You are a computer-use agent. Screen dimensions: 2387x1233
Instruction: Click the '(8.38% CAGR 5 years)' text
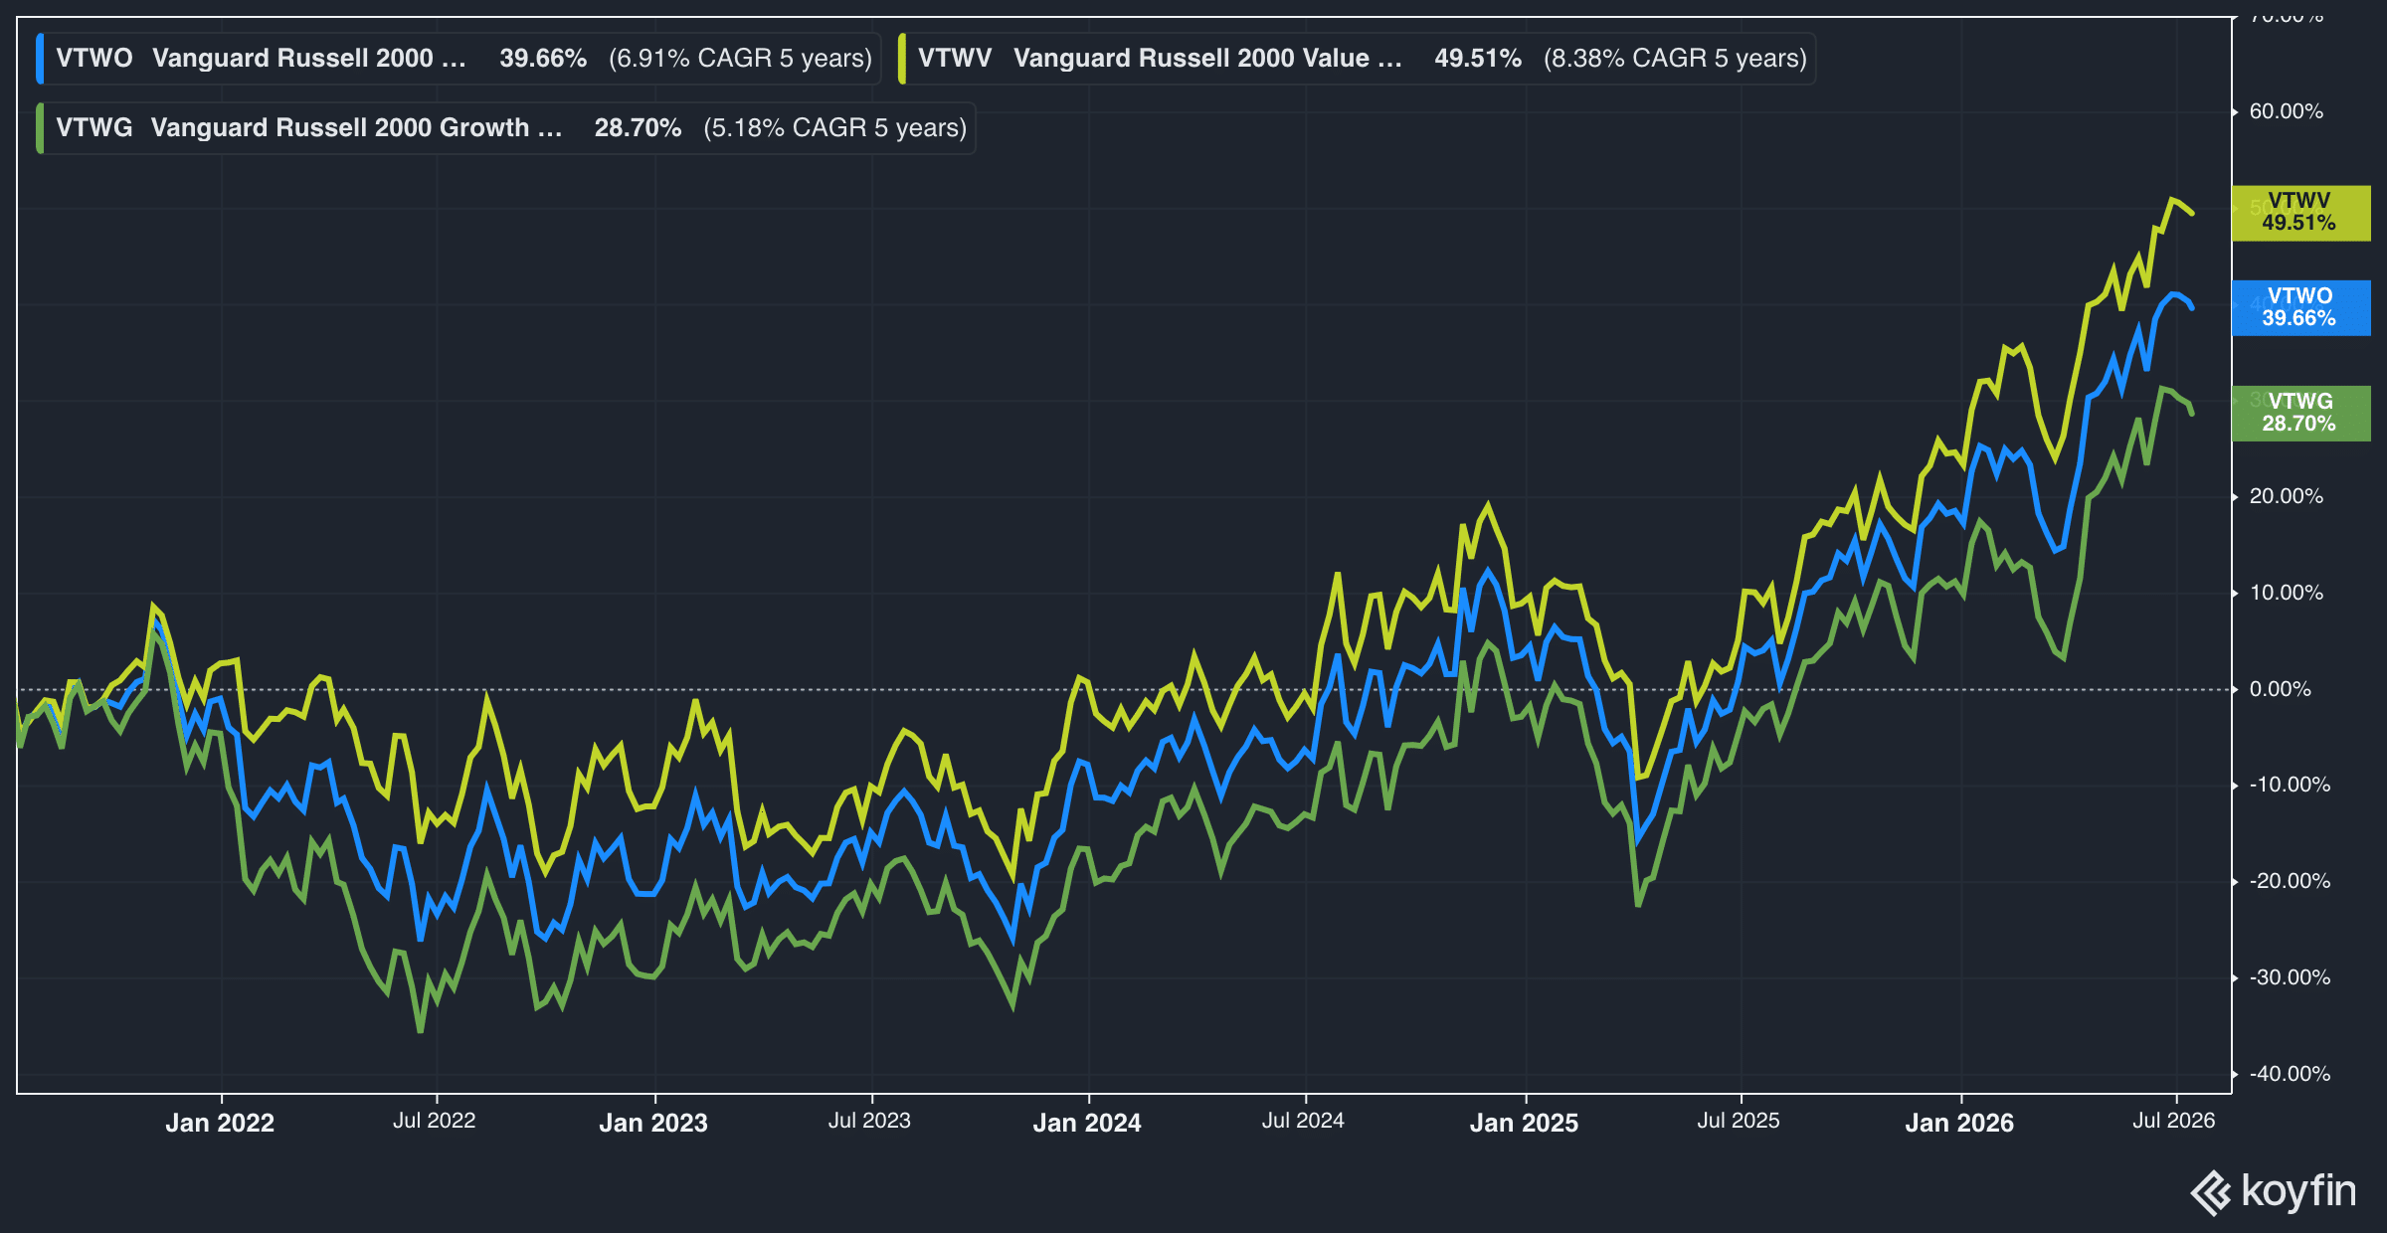(x=1676, y=59)
